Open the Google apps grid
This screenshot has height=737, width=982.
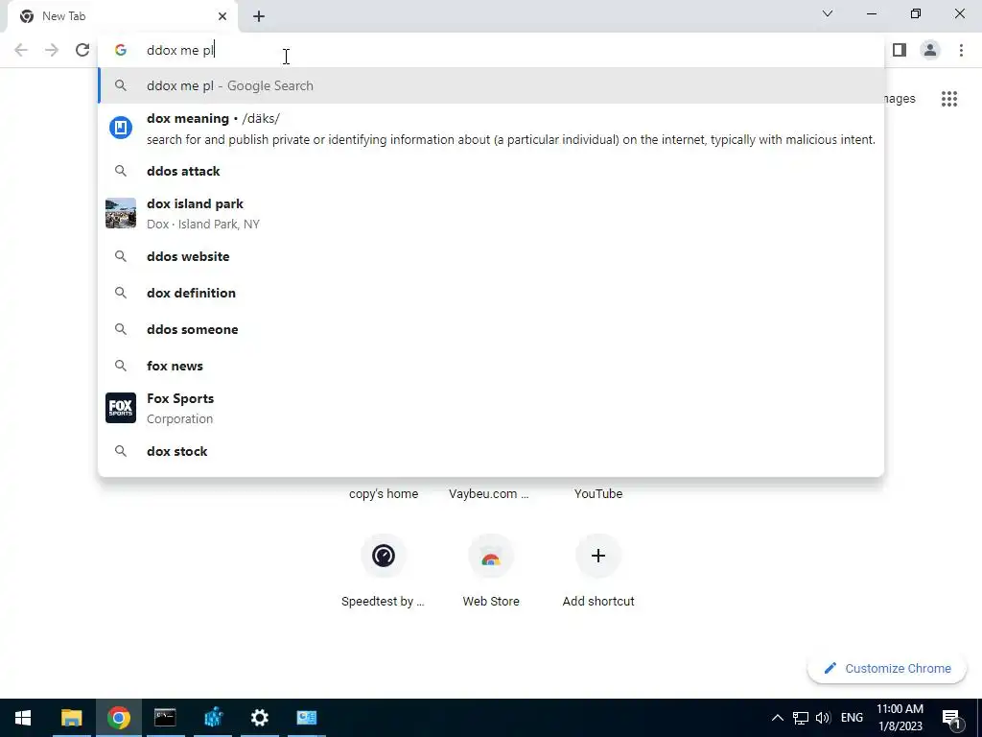948,99
